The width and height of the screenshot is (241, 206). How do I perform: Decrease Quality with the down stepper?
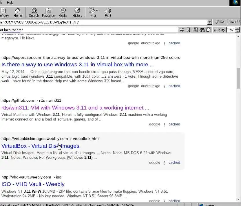[x=238, y=31]
